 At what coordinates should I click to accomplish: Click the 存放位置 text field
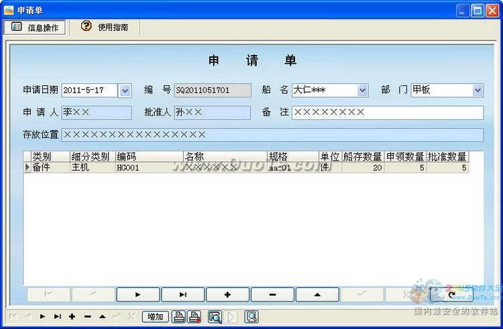[x=272, y=135]
